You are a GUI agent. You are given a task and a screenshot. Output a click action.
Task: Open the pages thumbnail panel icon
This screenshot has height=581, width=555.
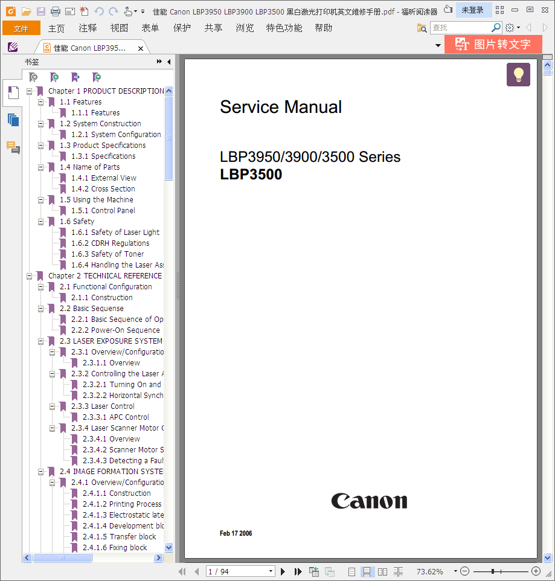tap(13, 120)
